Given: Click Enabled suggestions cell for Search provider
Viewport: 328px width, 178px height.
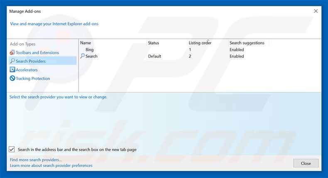Looking at the screenshot, I should pyautogui.click(x=237, y=56).
